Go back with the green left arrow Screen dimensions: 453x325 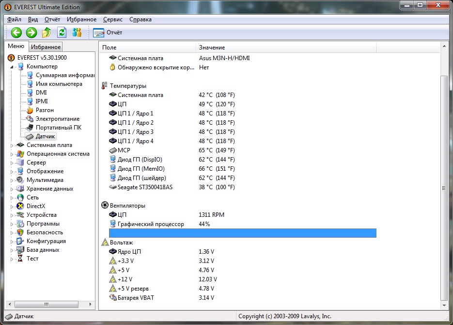pos(16,32)
